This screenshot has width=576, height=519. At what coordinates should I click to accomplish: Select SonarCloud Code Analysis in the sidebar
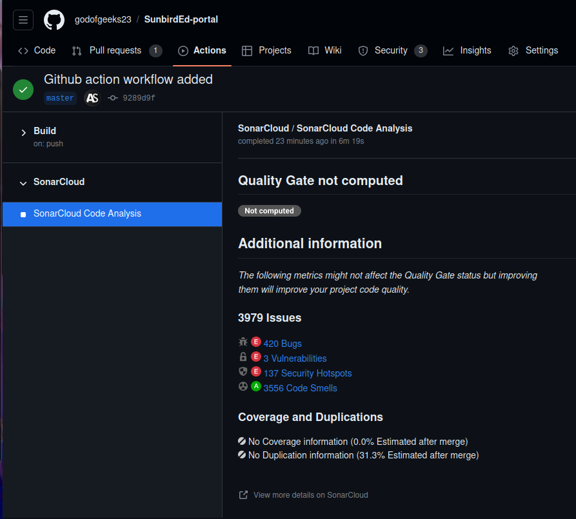(87, 213)
